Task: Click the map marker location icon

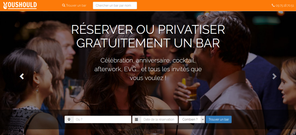Action: pos(69,119)
